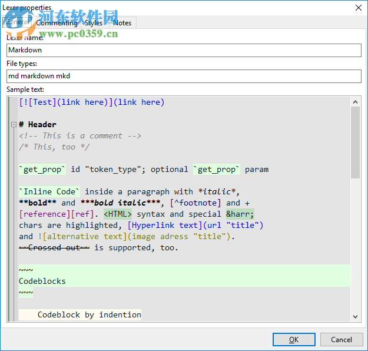Click the '[reference][ref]' sample text
The width and height of the screenshot is (368, 351).
point(57,214)
